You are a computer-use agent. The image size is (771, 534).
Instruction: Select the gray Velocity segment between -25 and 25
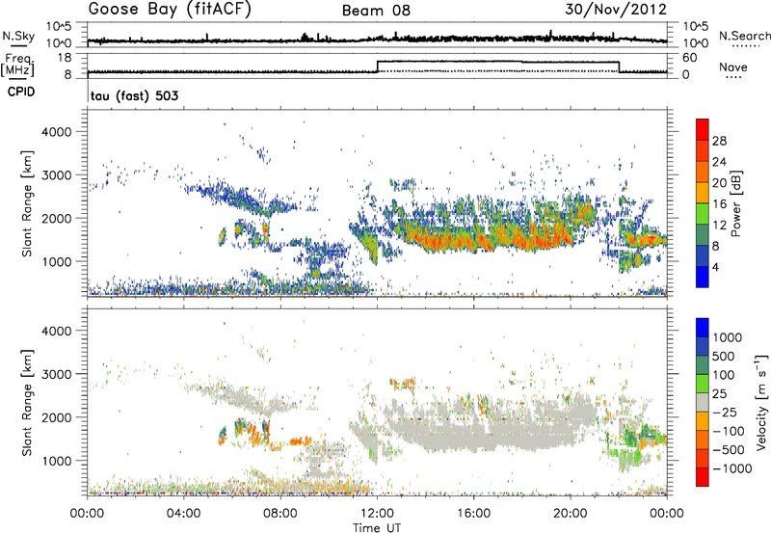[x=703, y=403]
